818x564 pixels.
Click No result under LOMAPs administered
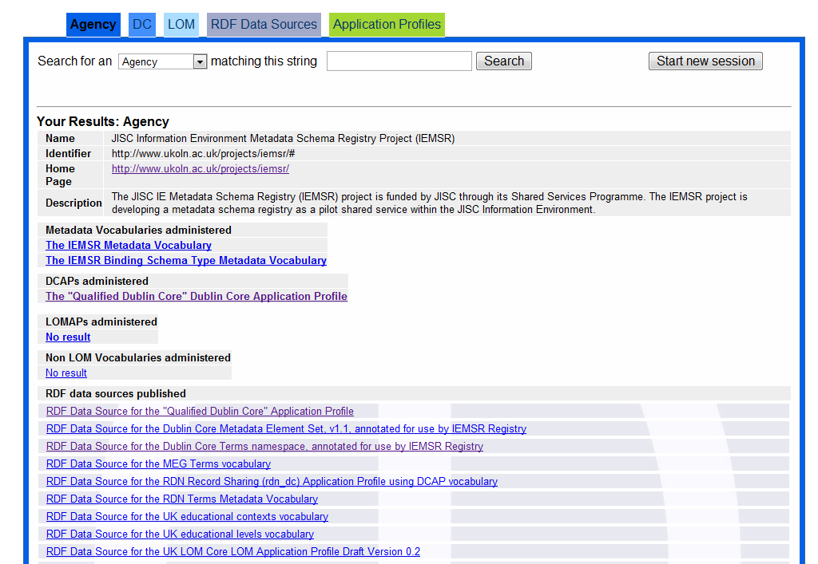point(68,337)
